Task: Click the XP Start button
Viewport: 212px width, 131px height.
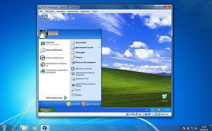Action: pyautogui.click(x=46, y=110)
